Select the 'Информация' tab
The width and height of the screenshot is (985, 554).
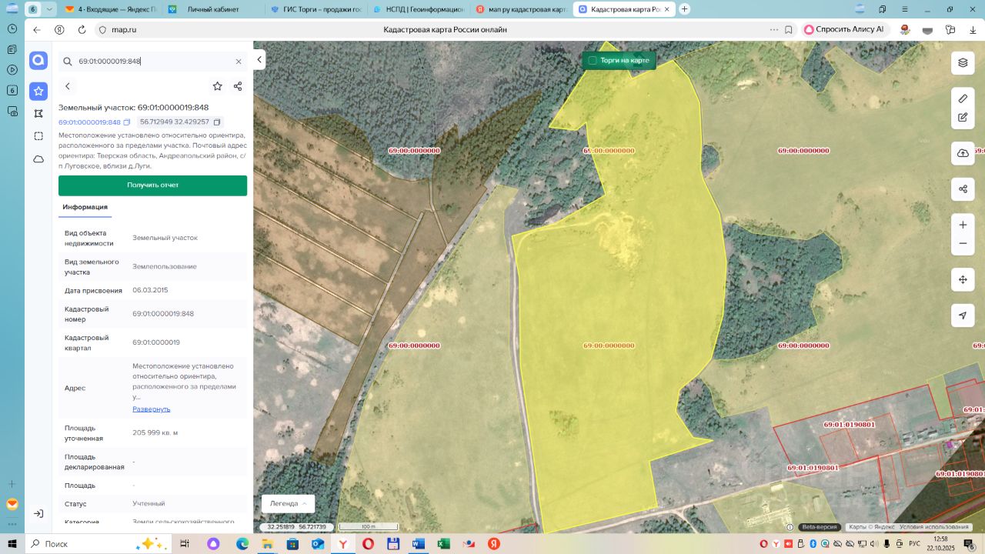click(85, 207)
